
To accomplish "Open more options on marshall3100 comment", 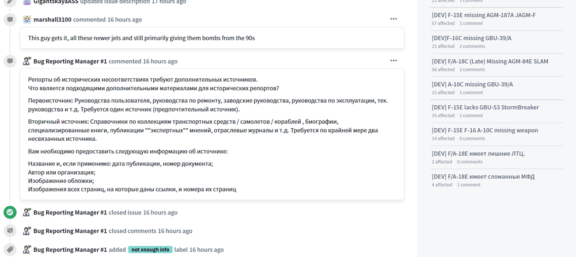I will (x=393, y=19).
